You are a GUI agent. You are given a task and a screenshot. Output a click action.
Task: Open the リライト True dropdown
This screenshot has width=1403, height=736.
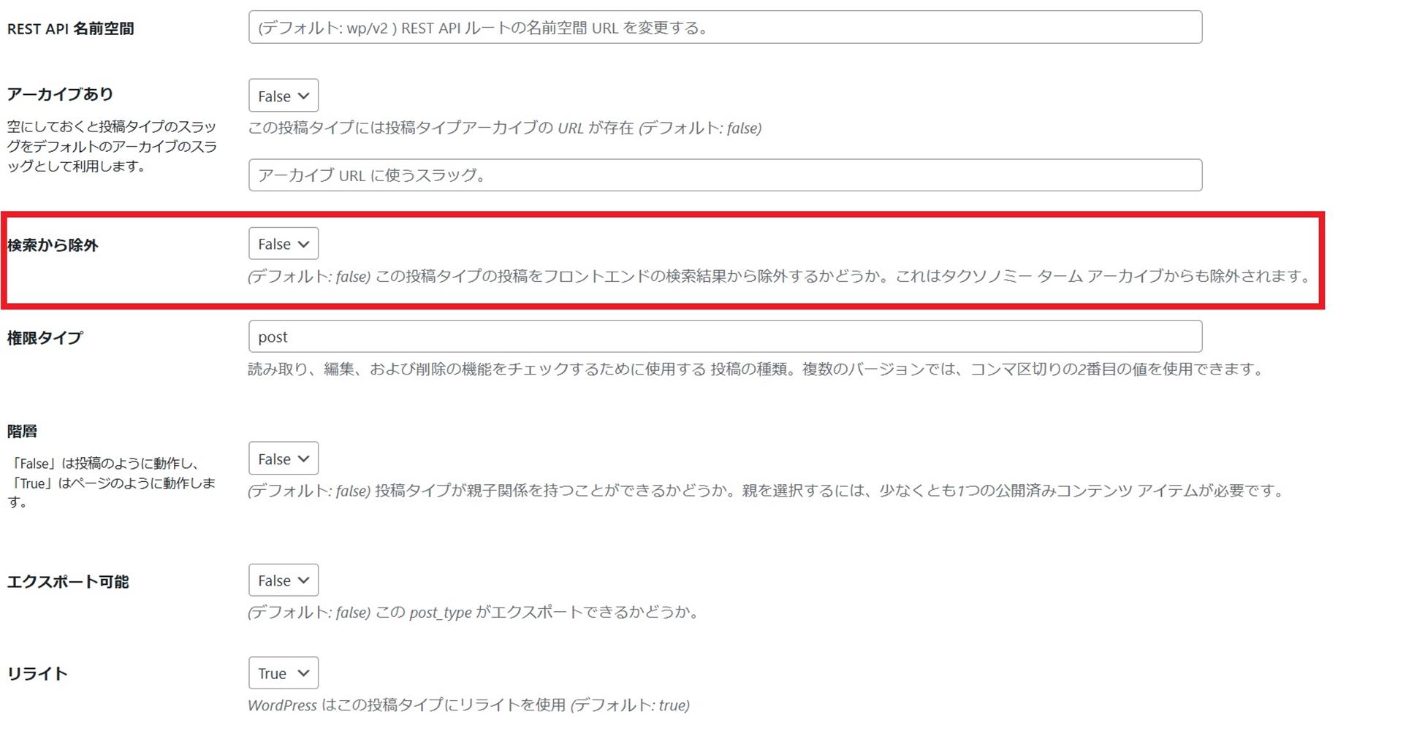click(283, 673)
